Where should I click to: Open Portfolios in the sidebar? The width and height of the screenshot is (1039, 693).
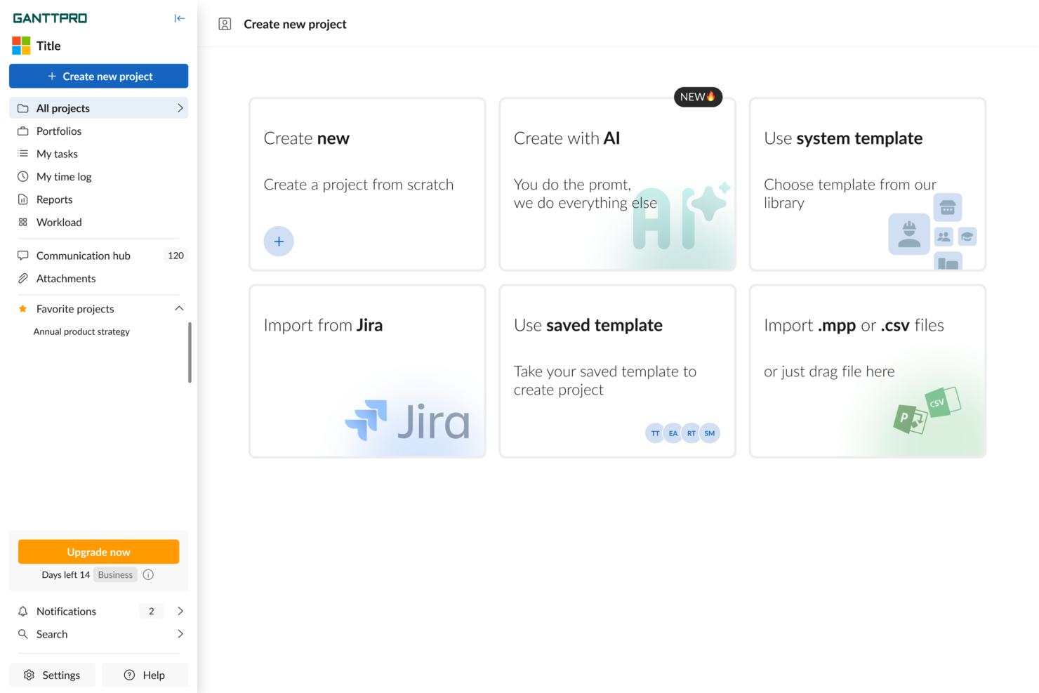98,131
